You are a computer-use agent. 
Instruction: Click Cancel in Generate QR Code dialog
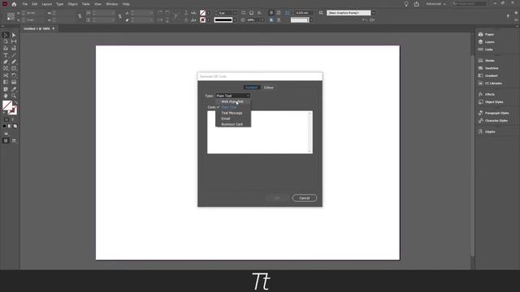coord(305,198)
